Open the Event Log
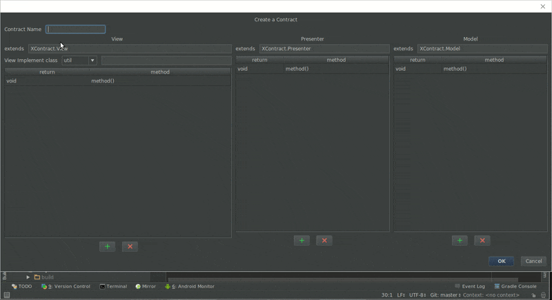Image resolution: width=552 pixels, height=300 pixels. pos(470,286)
